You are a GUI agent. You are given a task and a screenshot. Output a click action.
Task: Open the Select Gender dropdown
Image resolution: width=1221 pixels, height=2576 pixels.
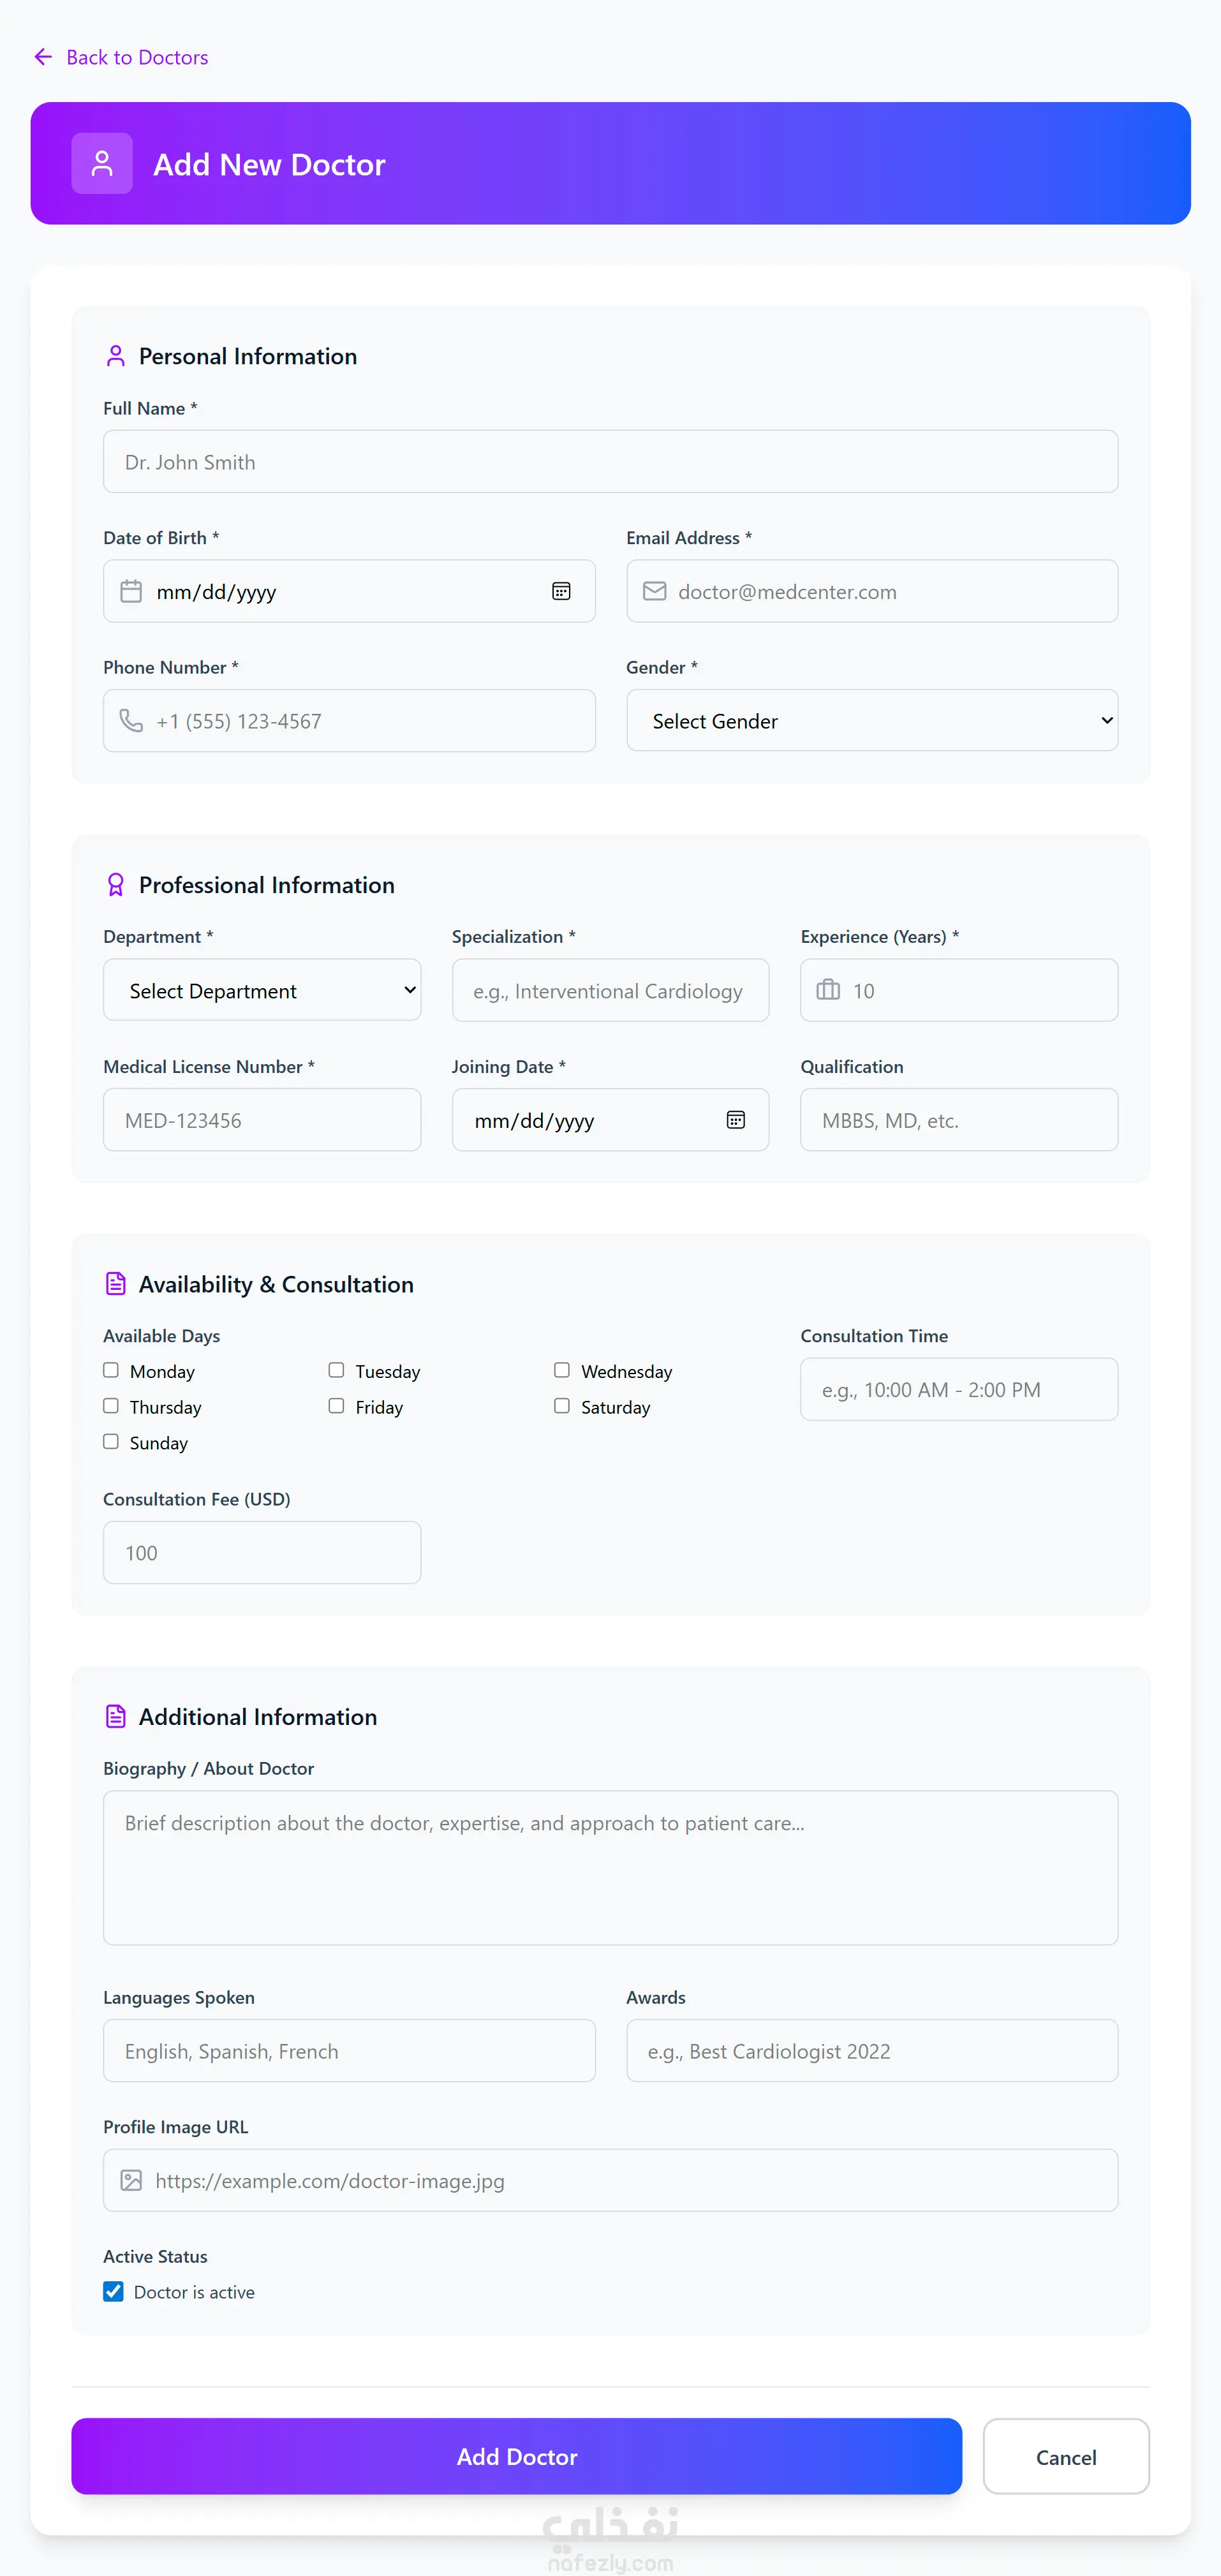[x=871, y=720]
